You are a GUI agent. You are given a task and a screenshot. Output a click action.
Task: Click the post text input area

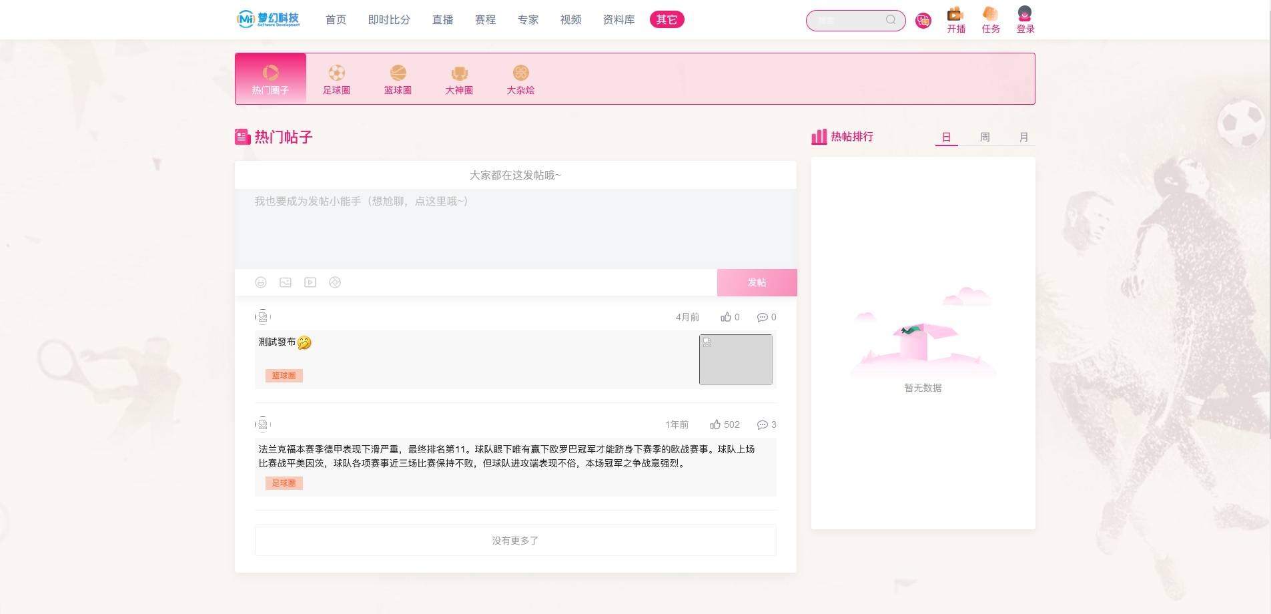tap(515, 228)
